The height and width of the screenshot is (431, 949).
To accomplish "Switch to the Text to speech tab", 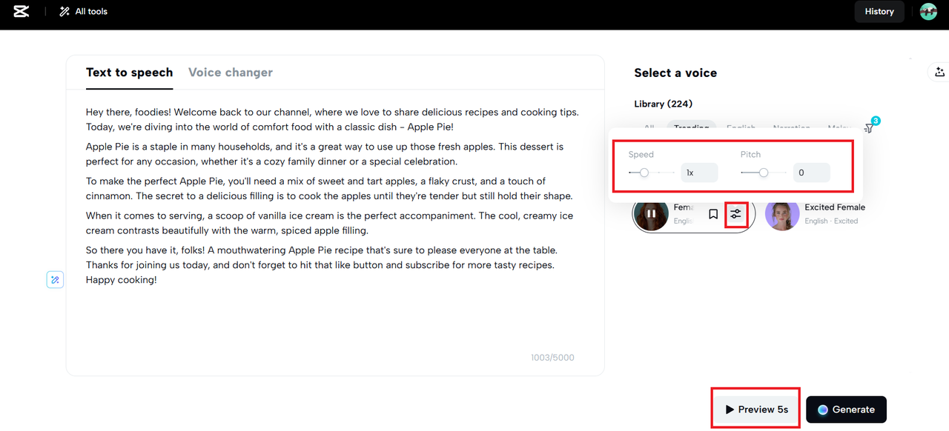I will [x=129, y=73].
